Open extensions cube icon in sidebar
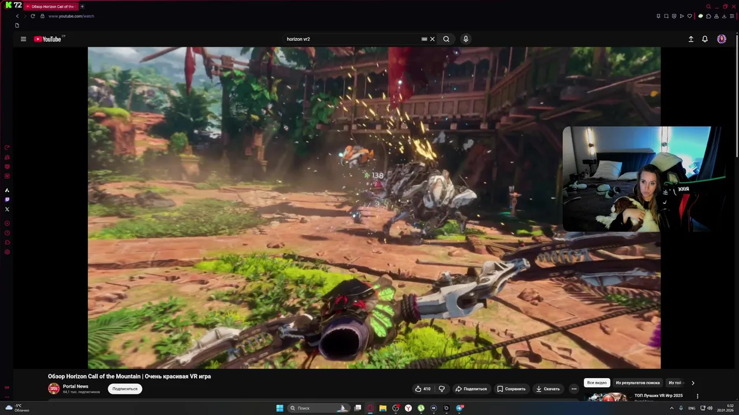 (7, 243)
